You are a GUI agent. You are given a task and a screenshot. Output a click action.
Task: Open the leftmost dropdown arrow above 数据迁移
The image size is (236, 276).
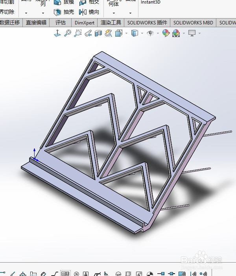[26, 13]
